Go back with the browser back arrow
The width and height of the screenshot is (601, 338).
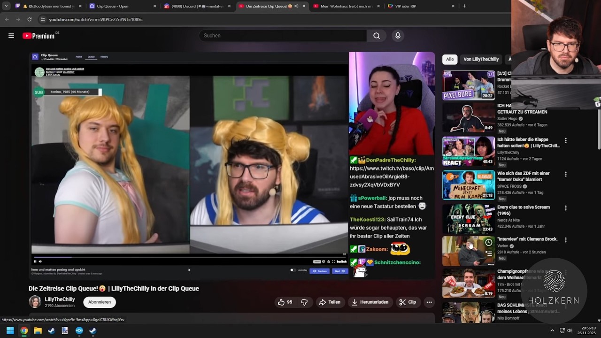(7, 19)
